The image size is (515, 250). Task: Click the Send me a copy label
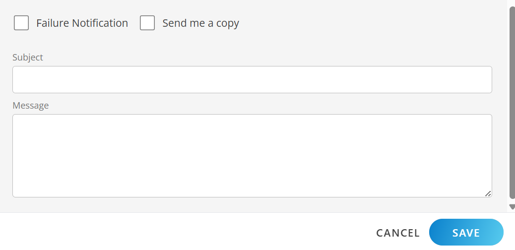[x=200, y=23]
